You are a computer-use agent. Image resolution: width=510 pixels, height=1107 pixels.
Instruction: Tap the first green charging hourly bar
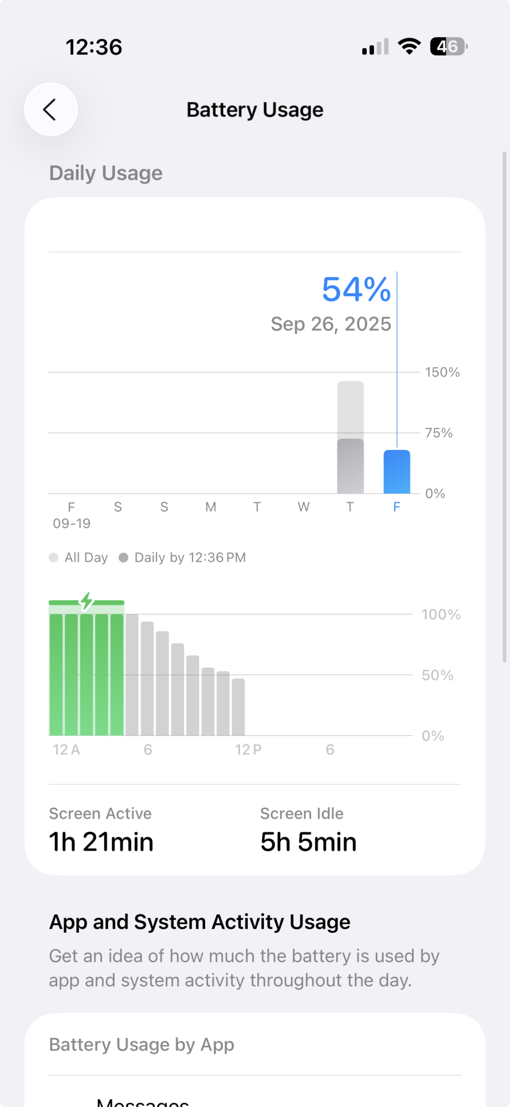click(x=56, y=674)
